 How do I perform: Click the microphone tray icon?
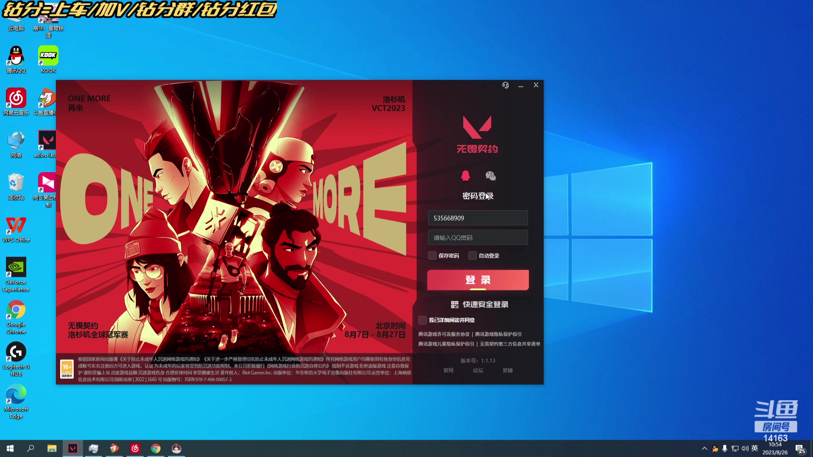(x=725, y=449)
